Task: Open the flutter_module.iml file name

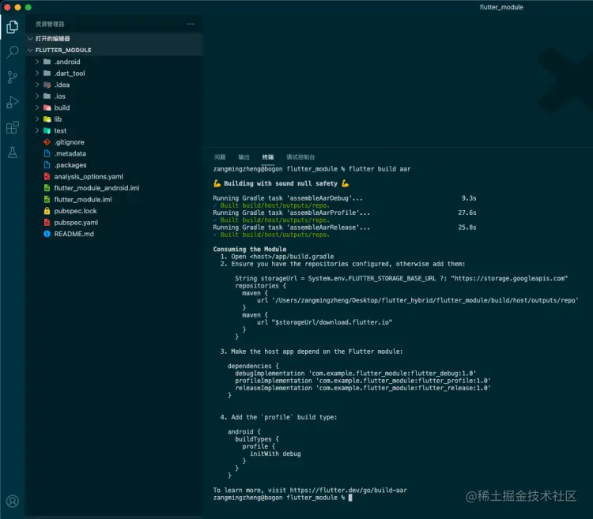Action: (x=83, y=199)
